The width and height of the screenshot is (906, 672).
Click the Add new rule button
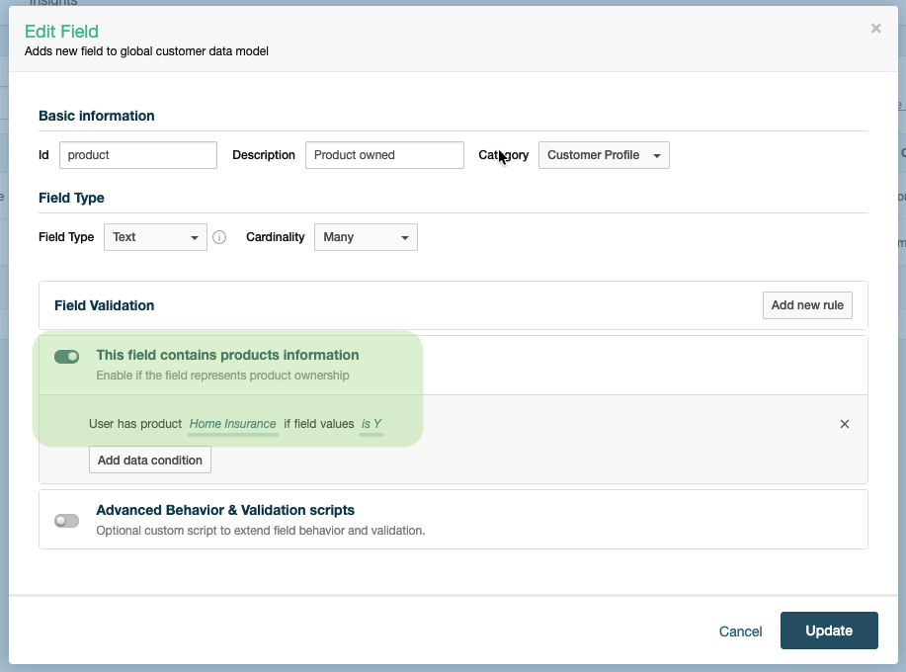coord(806,305)
